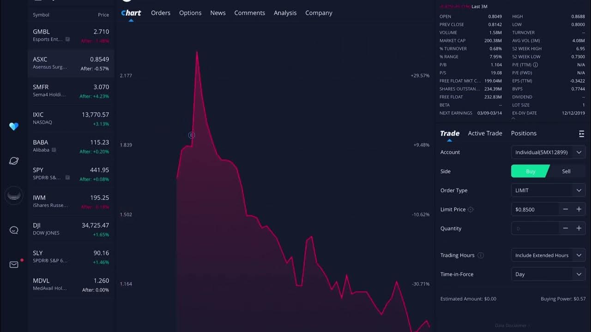The width and height of the screenshot is (591, 332).
Task: Click the Buying Power: $0.57 text
Action: point(563,299)
